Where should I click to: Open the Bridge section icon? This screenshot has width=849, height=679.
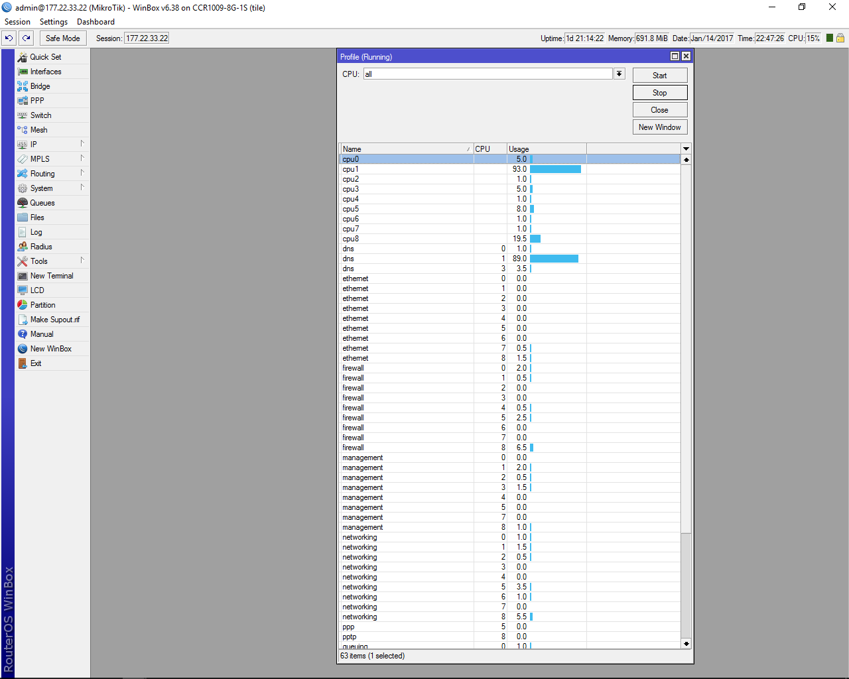click(23, 86)
